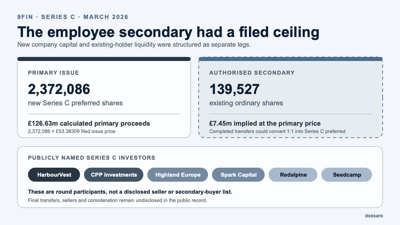
Task: Open the dossaro brand link
Action: pyautogui.click(x=374, y=216)
